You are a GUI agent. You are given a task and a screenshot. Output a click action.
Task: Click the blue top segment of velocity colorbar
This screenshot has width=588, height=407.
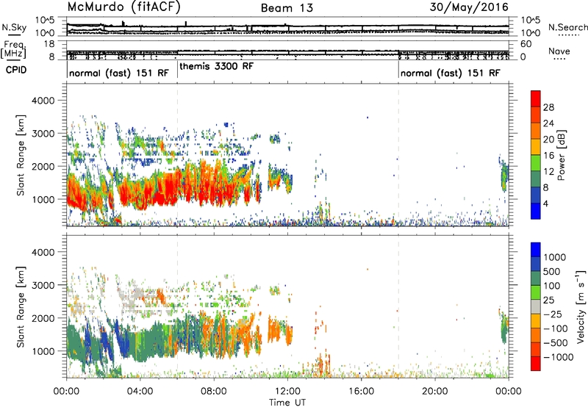(x=536, y=250)
